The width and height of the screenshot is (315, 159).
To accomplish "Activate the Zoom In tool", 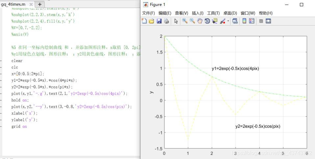I will click(185, 21).
